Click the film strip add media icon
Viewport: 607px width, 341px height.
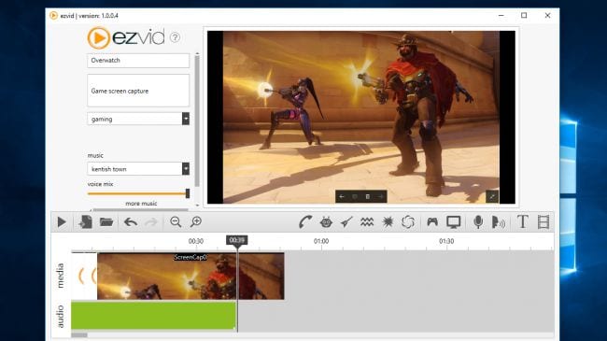click(x=543, y=222)
